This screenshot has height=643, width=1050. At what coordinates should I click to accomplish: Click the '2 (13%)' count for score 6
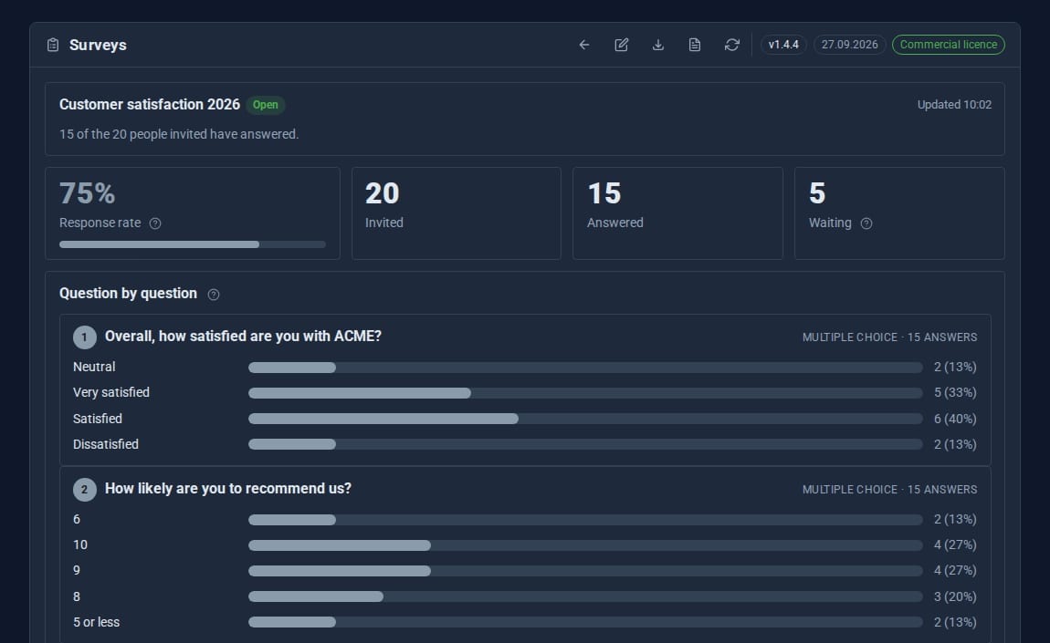(955, 519)
